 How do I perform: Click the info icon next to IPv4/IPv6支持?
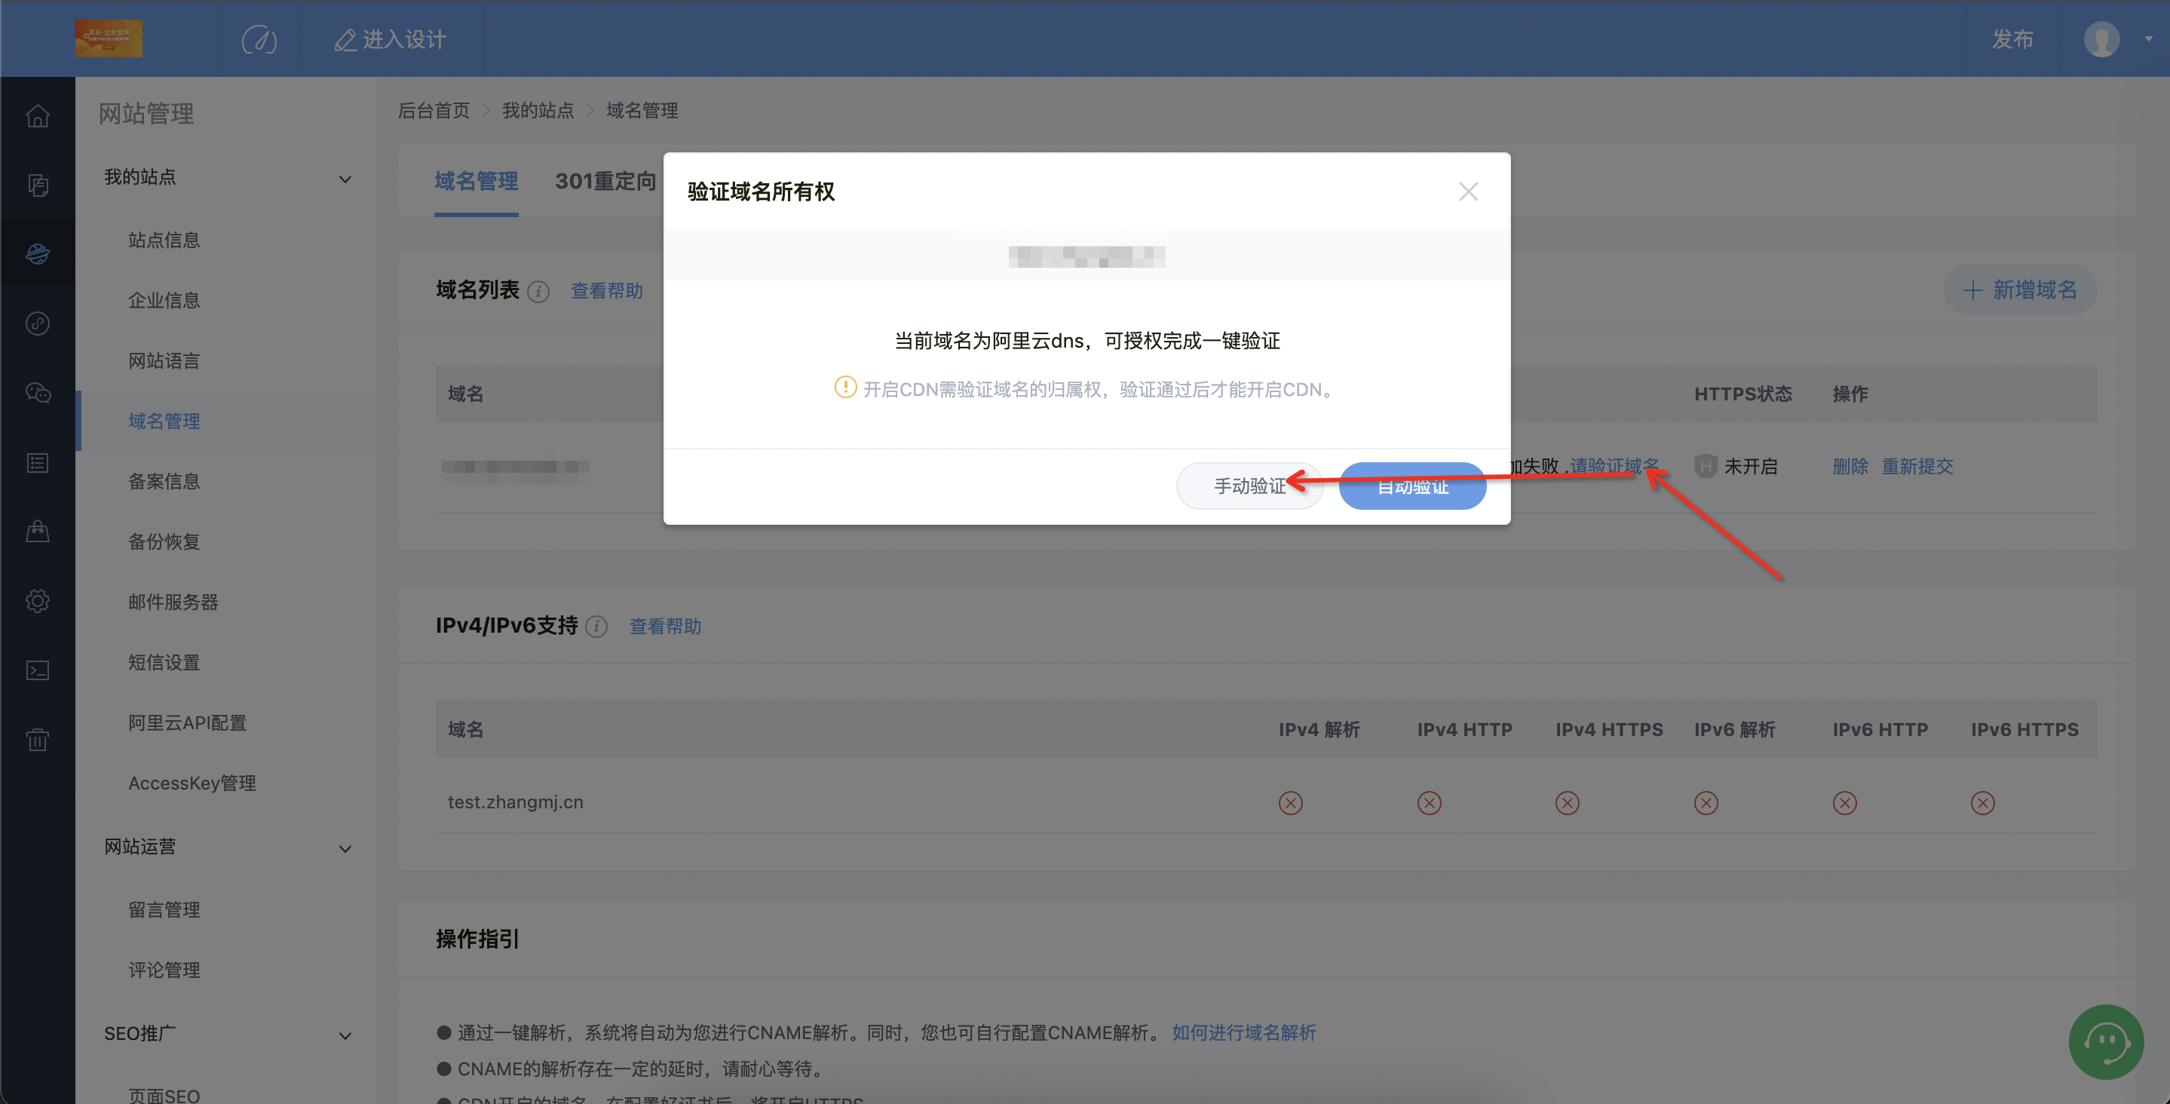click(596, 627)
